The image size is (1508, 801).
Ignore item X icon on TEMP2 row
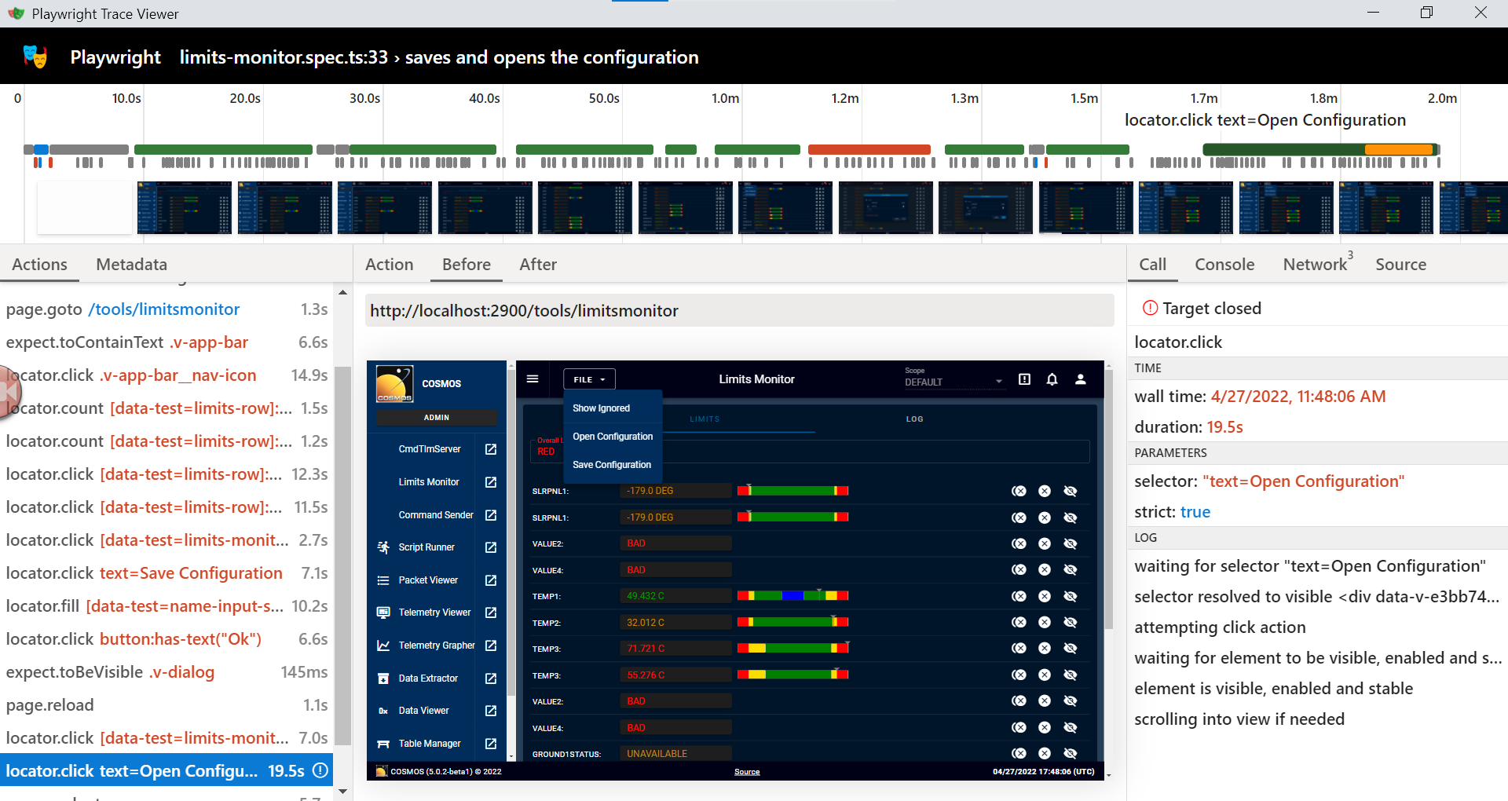click(x=1045, y=623)
